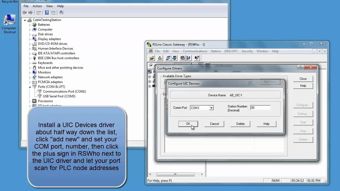Image resolution: width=340 pixels, height=191 pixels.
Task: Expand the Disk drives node
Action: 30,34
